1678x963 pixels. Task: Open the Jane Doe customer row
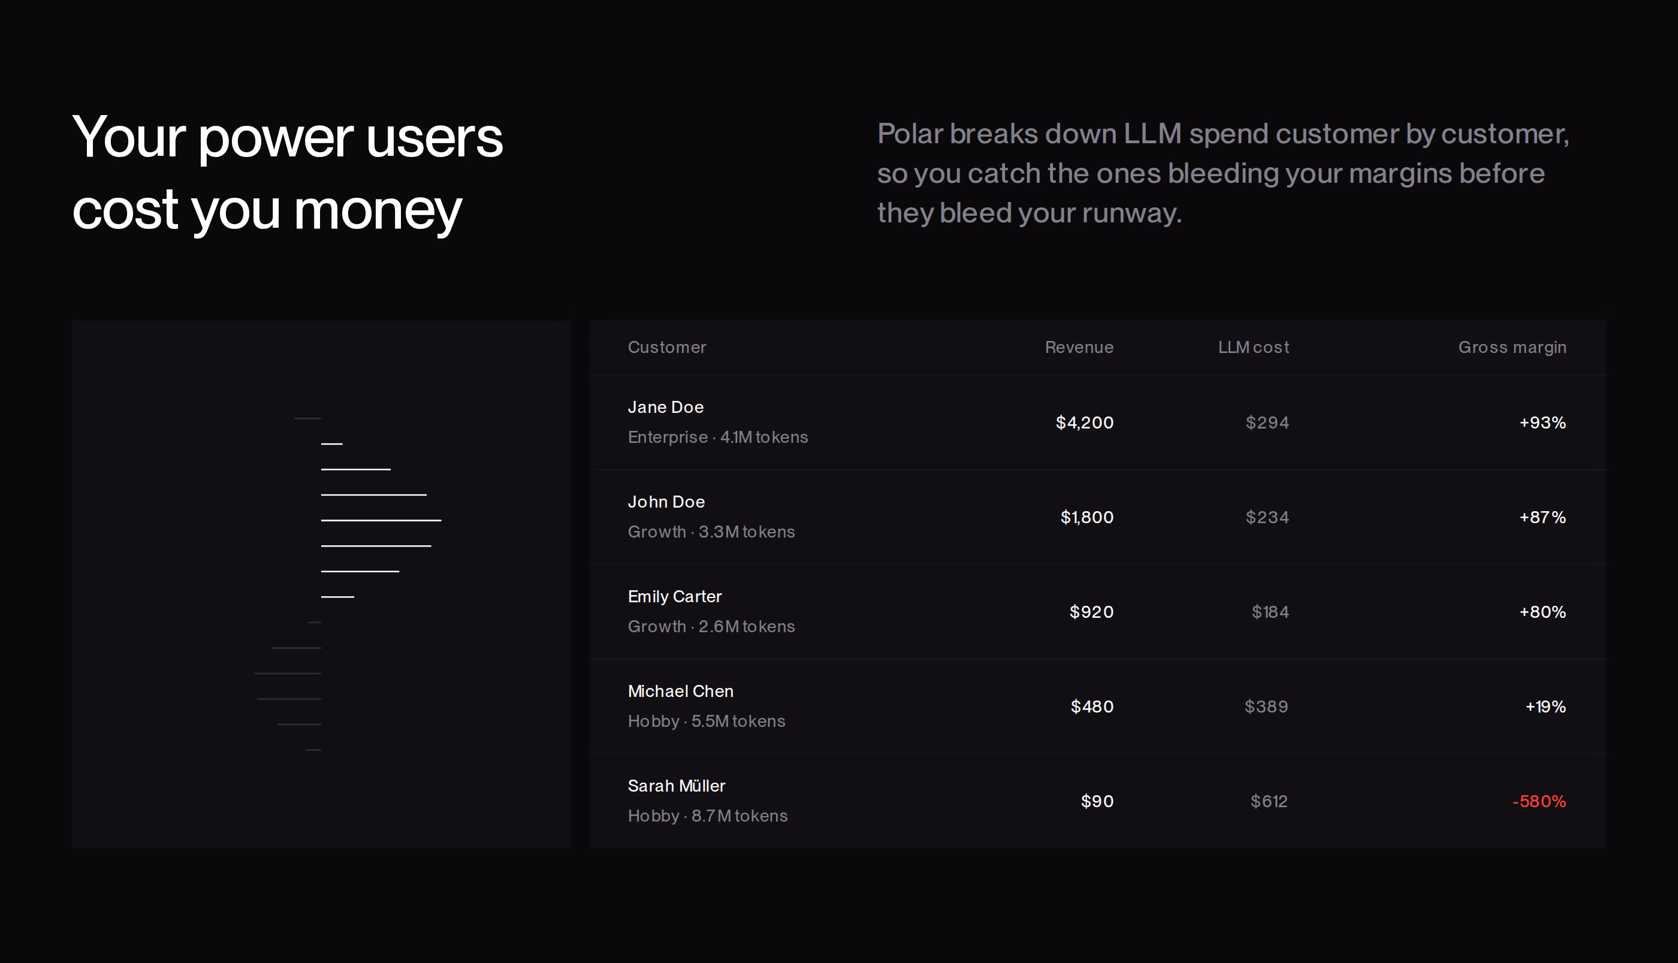(1098, 422)
